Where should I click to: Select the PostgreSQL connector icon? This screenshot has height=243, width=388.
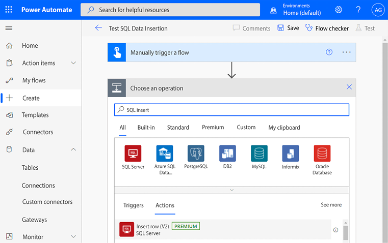click(196, 153)
